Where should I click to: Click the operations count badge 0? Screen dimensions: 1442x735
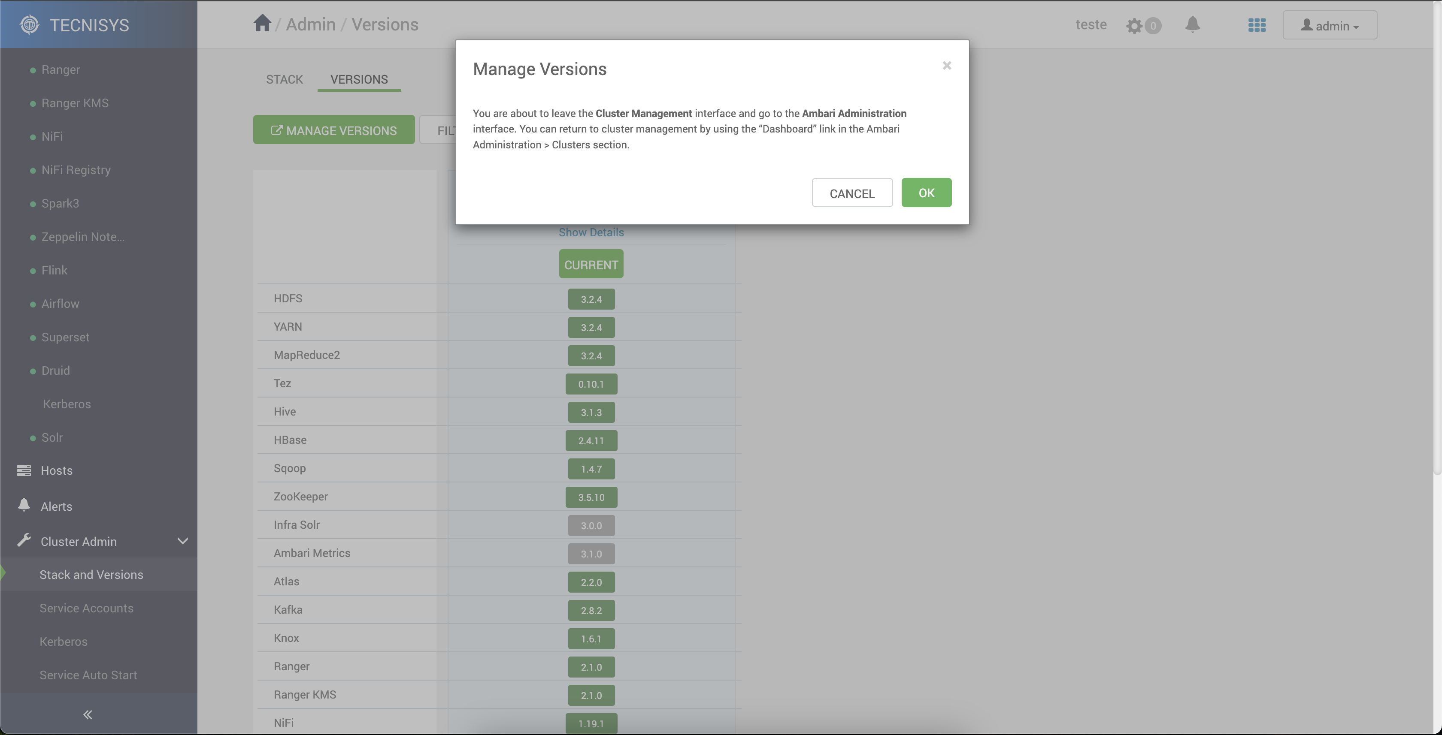[1153, 26]
